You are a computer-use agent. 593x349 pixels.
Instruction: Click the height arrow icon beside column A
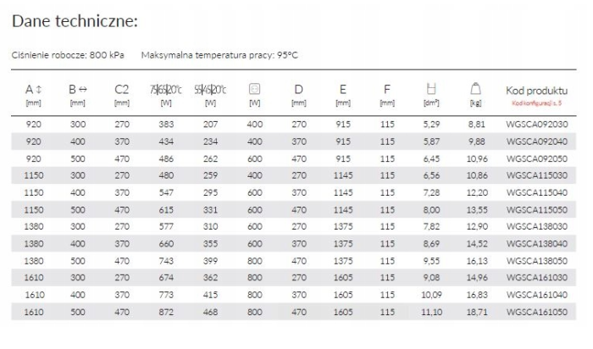(x=39, y=90)
